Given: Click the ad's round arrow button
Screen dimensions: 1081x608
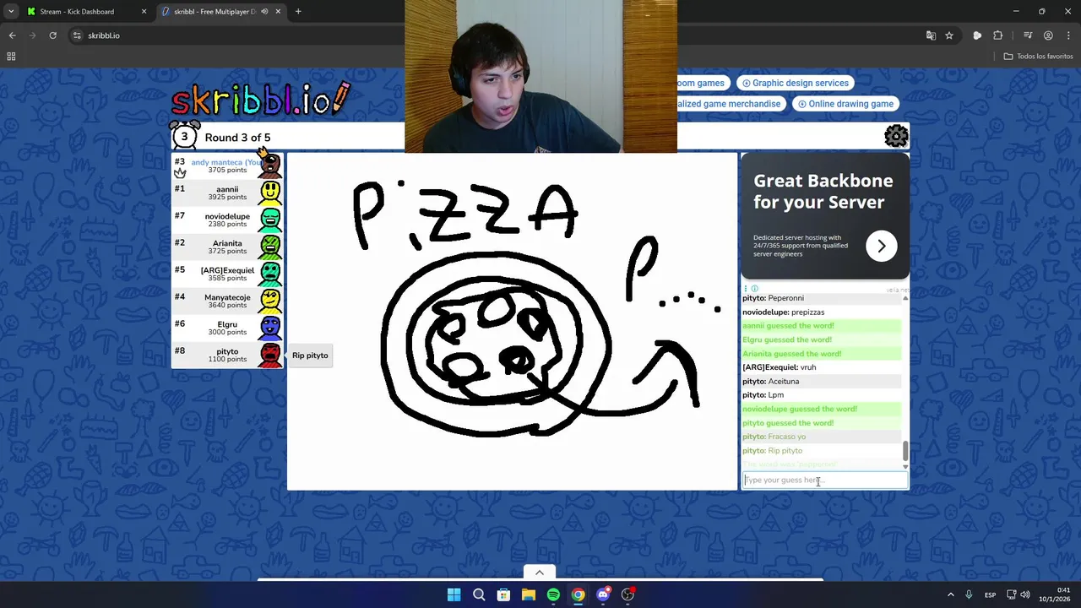Looking at the screenshot, I should [881, 246].
